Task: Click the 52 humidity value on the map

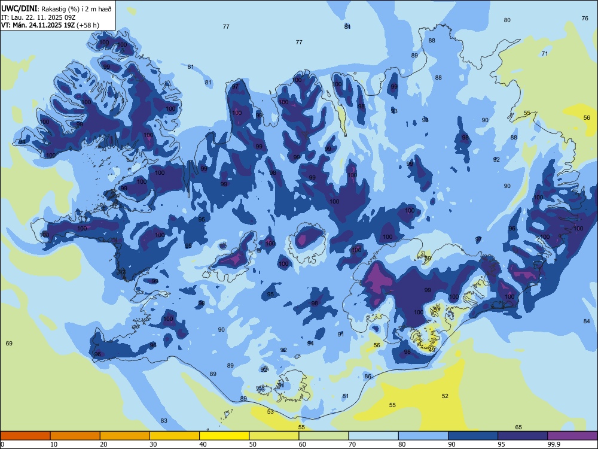Action: 445,396
